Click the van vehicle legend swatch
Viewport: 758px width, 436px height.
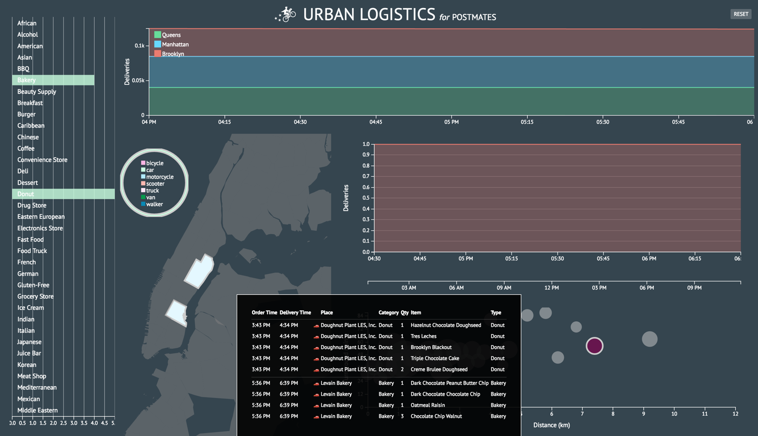pyautogui.click(x=143, y=197)
